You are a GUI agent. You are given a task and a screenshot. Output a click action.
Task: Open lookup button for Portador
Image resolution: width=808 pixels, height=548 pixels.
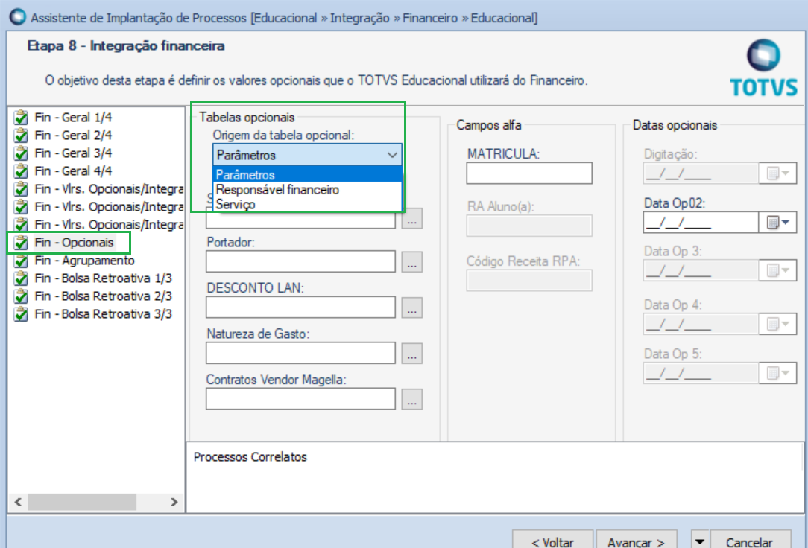(411, 262)
